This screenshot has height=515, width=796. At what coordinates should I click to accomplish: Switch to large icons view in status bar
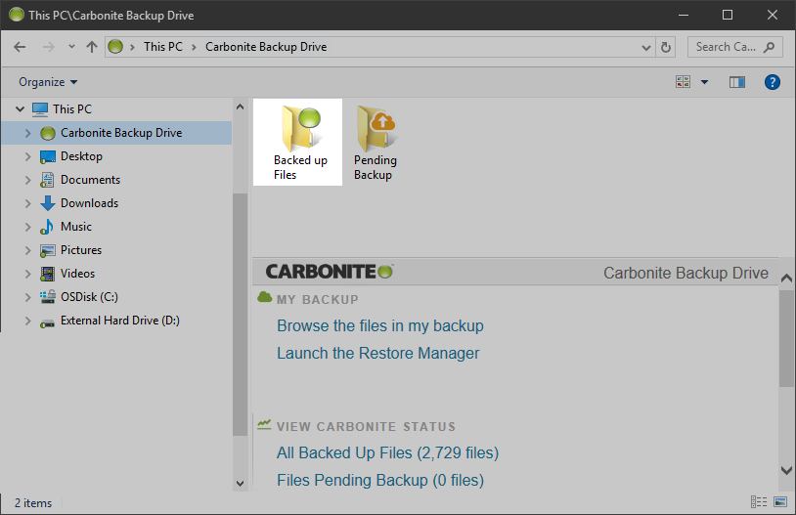tap(779, 502)
